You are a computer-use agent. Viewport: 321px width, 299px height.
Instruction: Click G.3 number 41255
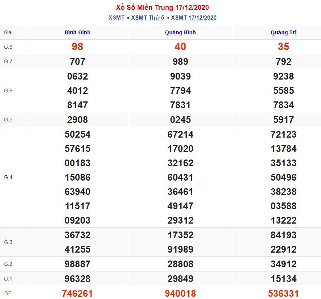(x=78, y=249)
